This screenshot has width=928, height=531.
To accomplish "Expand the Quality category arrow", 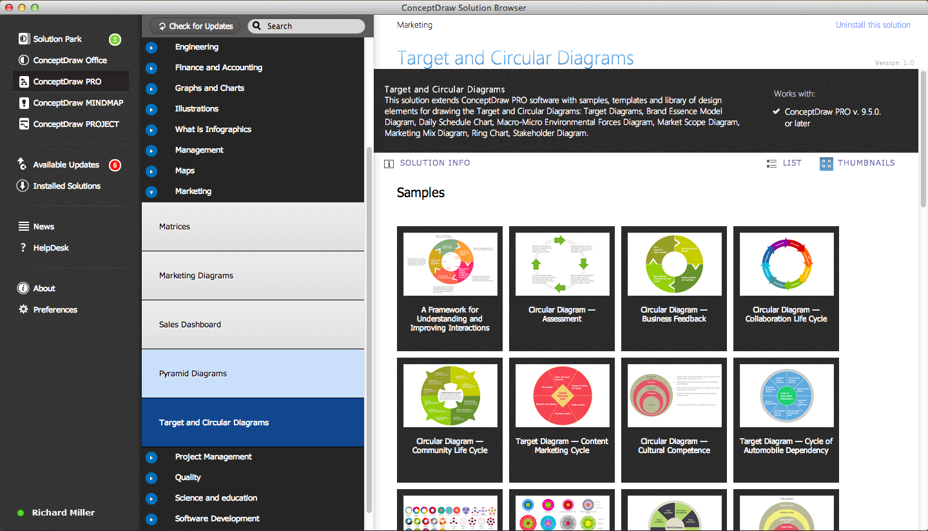I will coord(151,478).
